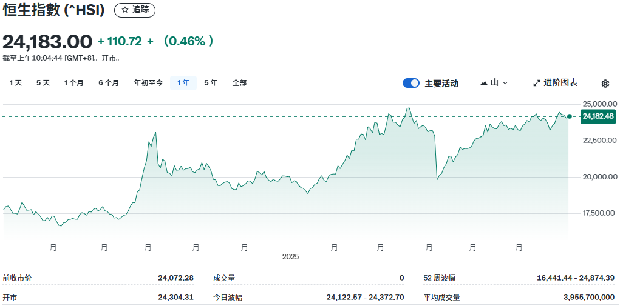Select the 5 天 range tab

(43, 83)
